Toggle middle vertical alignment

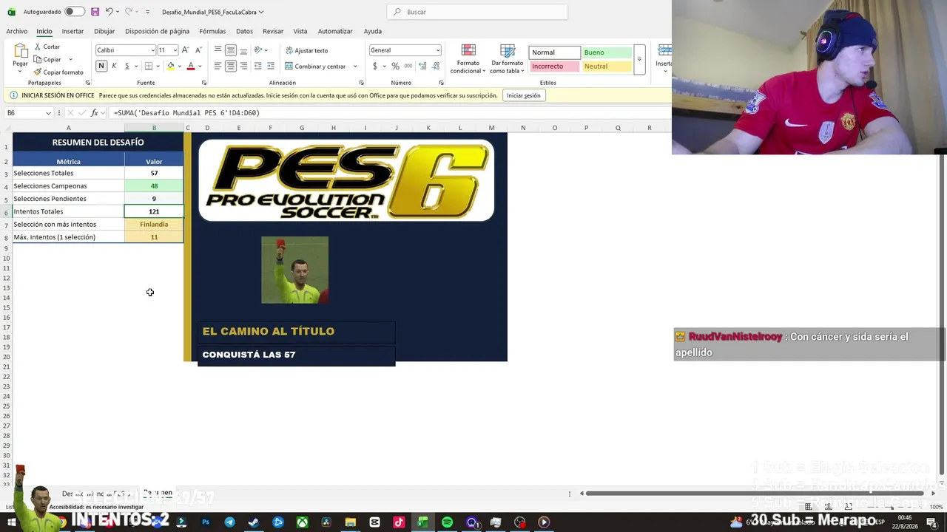(x=231, y=50)
